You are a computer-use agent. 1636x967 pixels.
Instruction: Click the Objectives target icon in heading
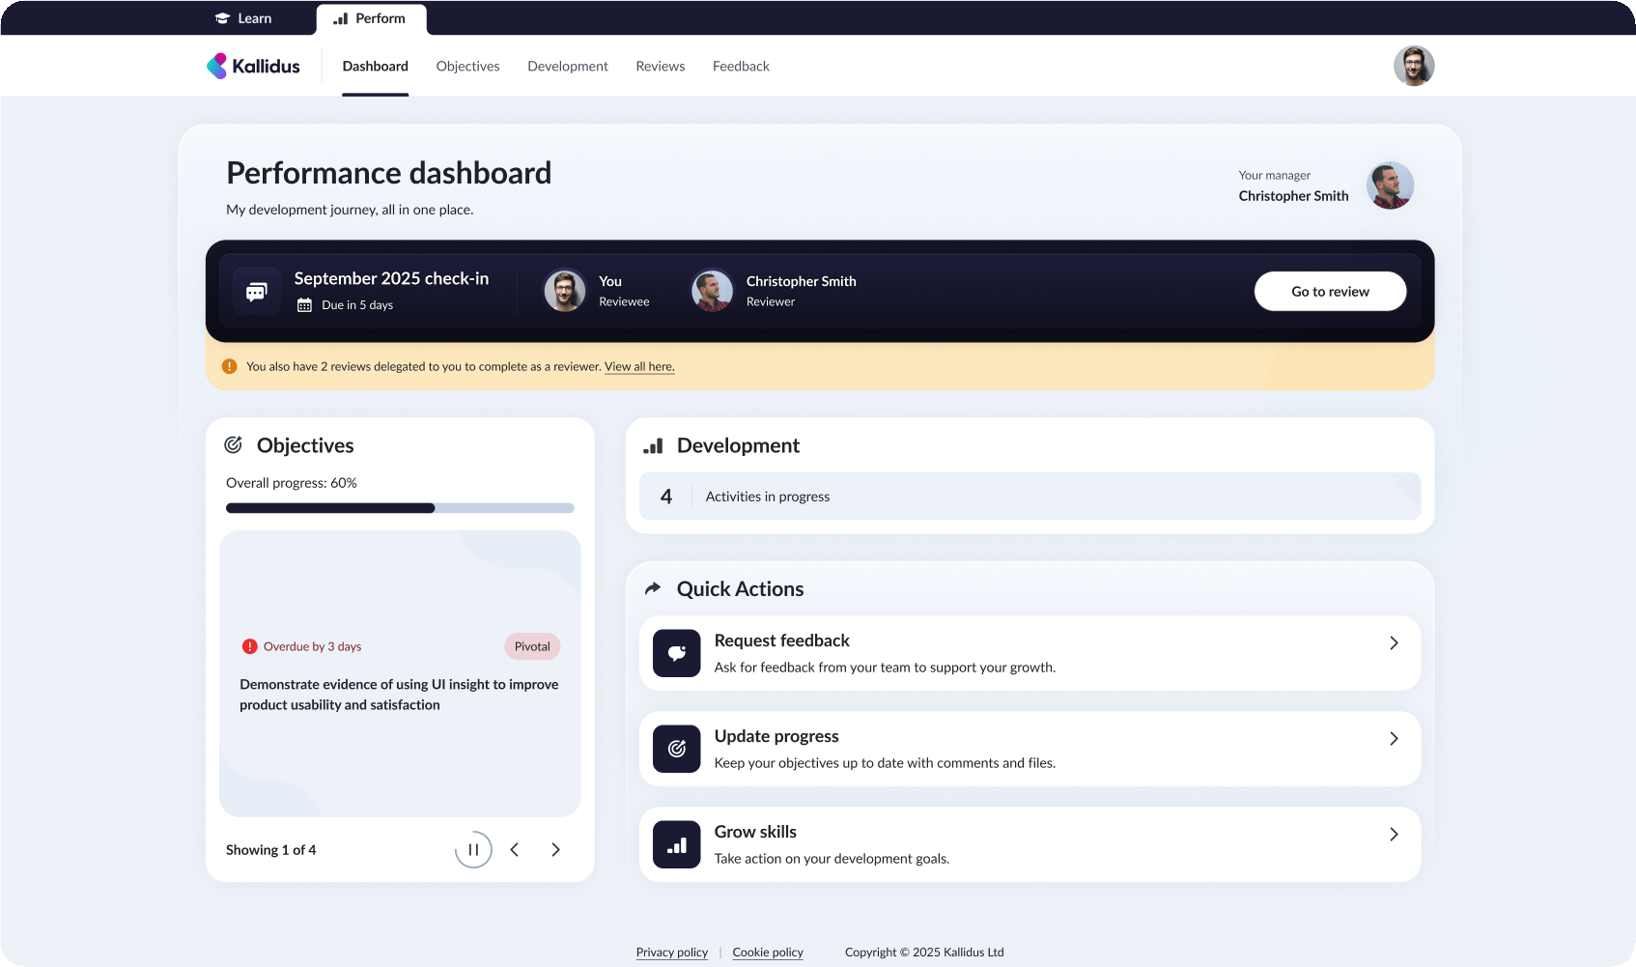(x=234, y=445)
